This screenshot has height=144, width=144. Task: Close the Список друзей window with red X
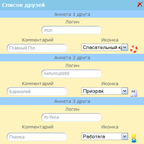click(140, 5)
